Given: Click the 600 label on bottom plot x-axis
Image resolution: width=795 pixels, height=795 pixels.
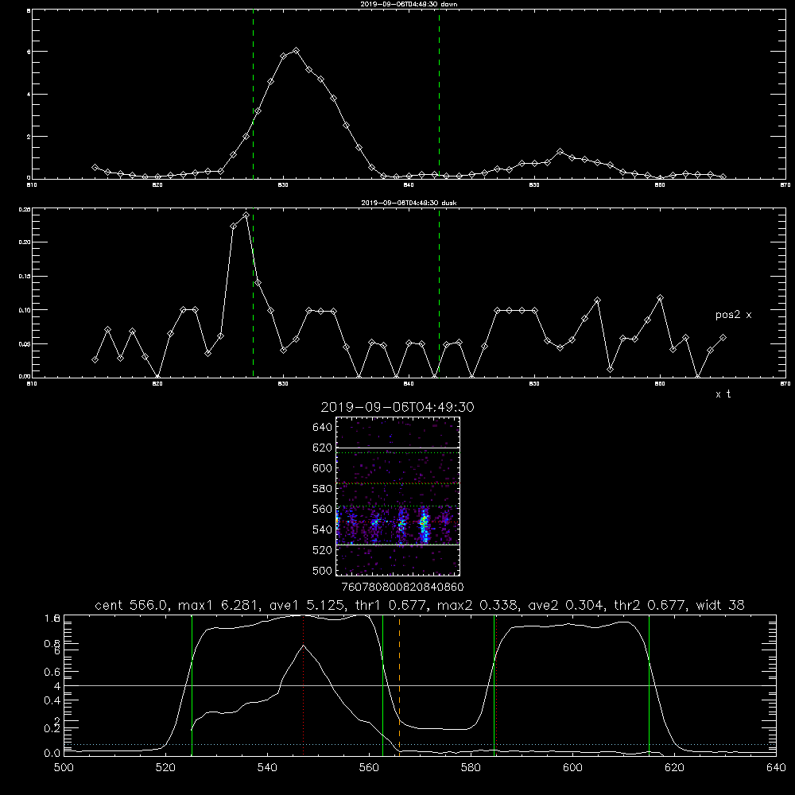Looking at the screenshot, I should [572, 768].
